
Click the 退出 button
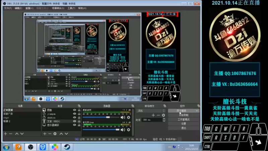pos(184,128)
